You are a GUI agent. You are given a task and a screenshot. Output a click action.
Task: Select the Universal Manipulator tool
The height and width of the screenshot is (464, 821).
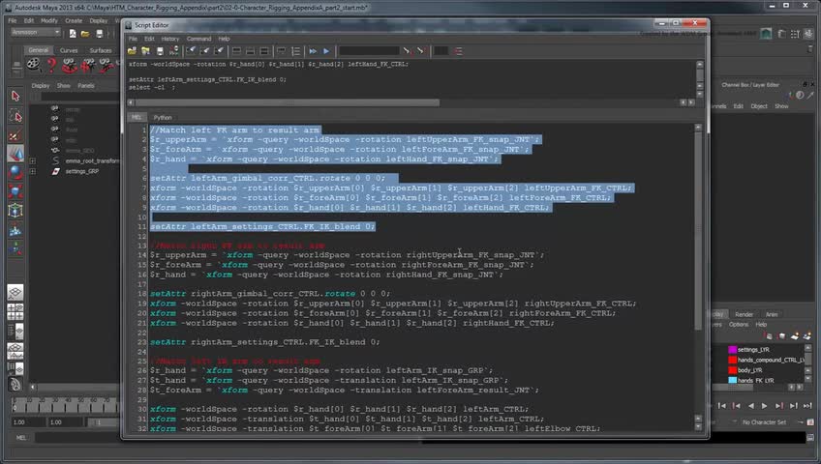point(15,210)
